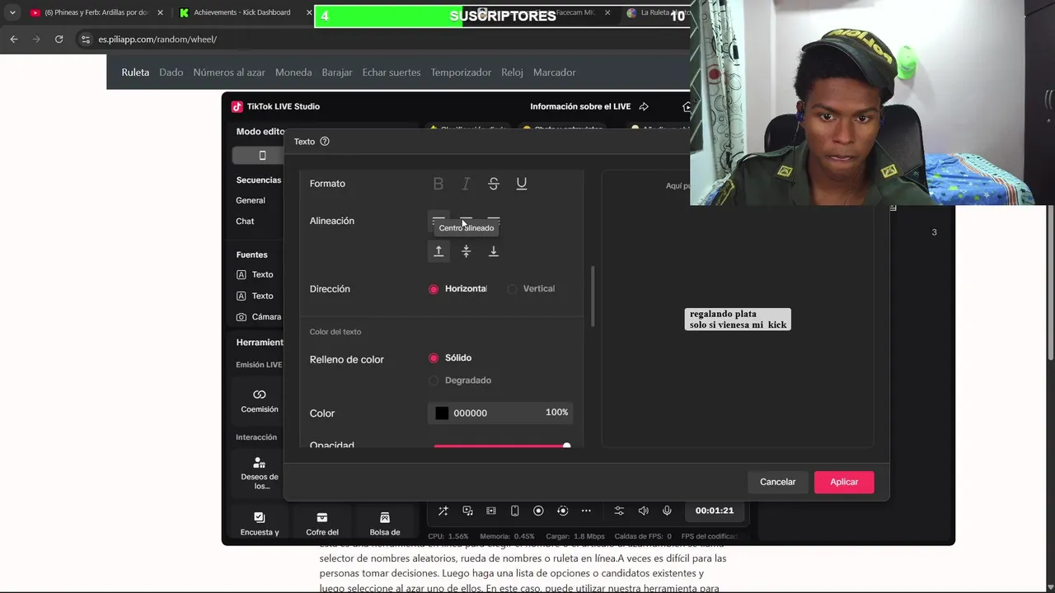This screenshot has height=593, width=1055.
Task: Close the Phineas y Ferb tab
Action: coord(161,12)
